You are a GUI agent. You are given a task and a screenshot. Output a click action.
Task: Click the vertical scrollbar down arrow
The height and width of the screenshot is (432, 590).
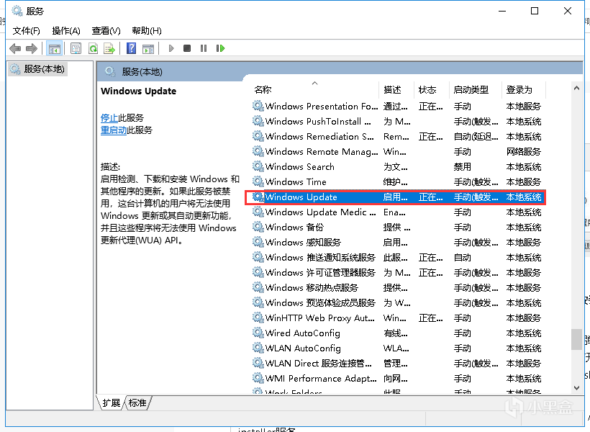[x=576, y=387]
